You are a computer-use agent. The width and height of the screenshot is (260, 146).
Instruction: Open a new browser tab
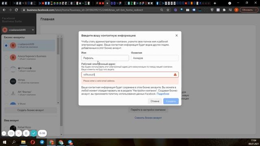click(x=215, y=3)
